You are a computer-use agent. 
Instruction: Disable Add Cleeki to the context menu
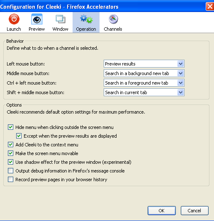(10, 145)
